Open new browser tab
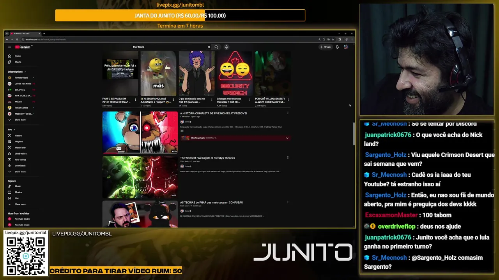499x280 pixels. 44,33
